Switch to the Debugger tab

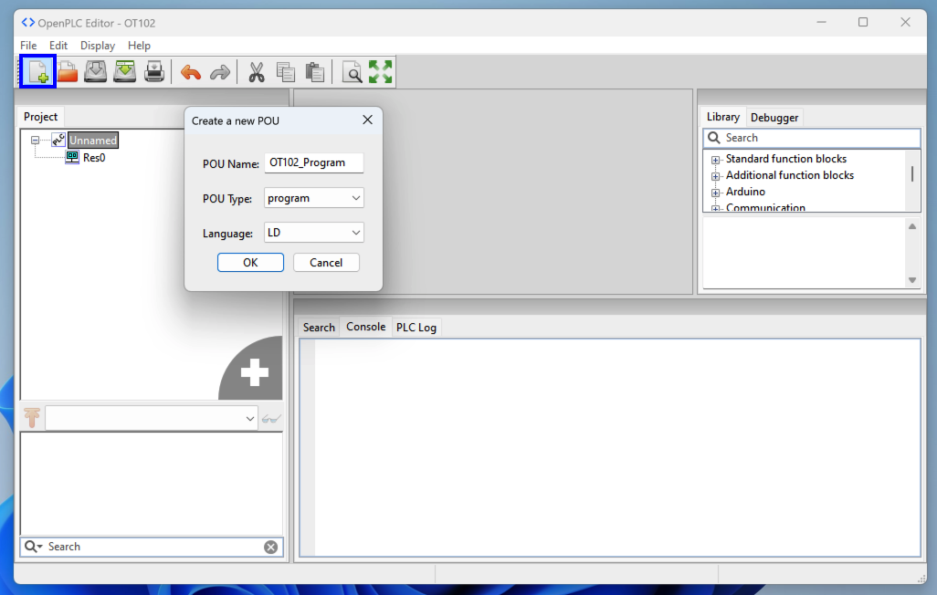tap(774, 118)
